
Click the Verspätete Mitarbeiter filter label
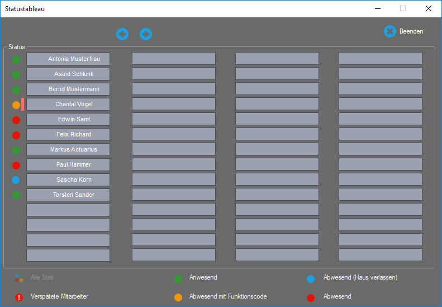(59, 296)
